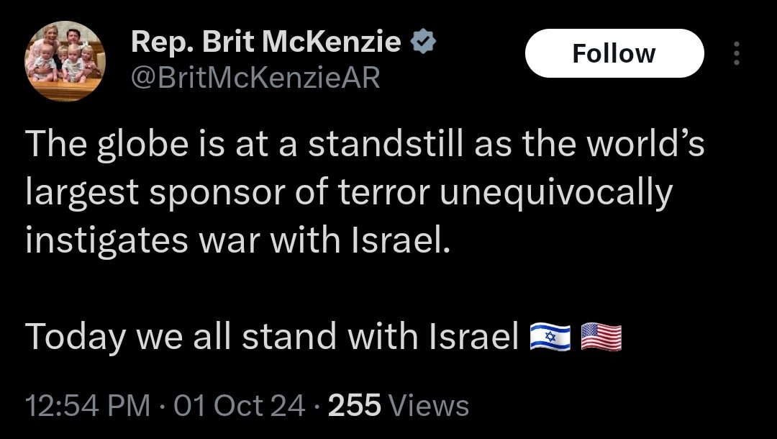This screenshot has width=777, height=439.
Task: Click the Israel flag emoji
Action: [550, 336]
